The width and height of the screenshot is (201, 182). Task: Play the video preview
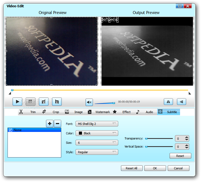click(17, 101)
